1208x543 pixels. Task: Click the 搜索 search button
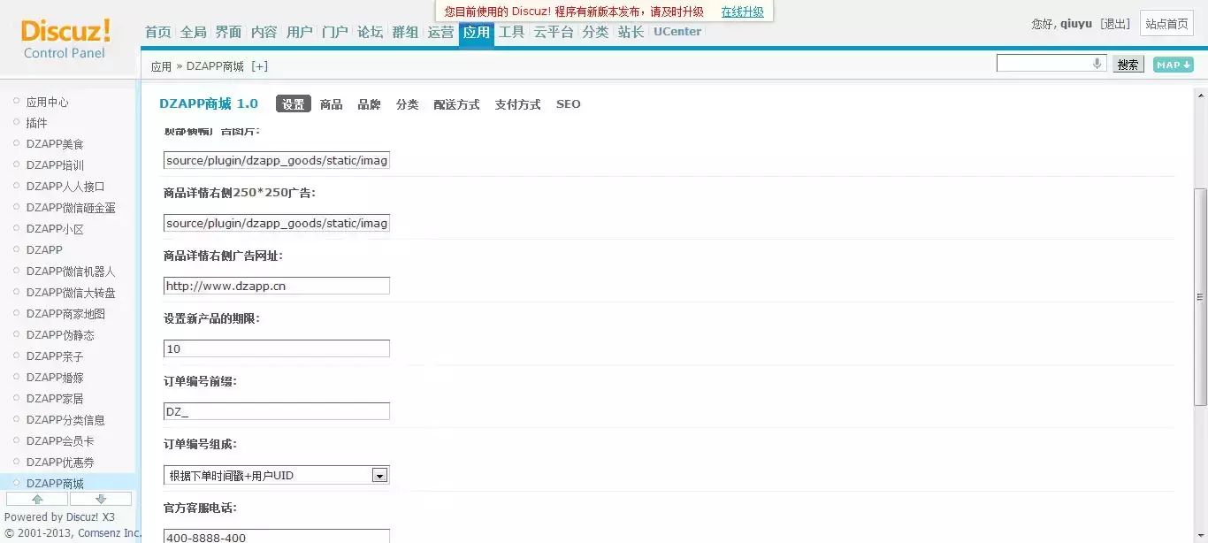(x=1128, y=65)
